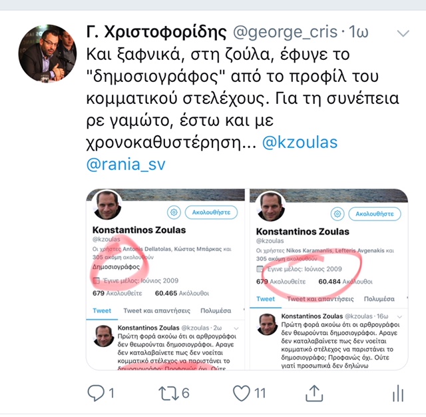Expand chevron on right embedded Zoulas tweet
Screen dimensions: 426x417
click(x=399, y=316)
